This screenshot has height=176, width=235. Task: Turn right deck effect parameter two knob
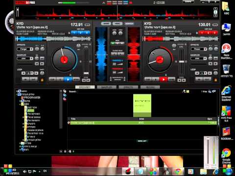[216, 49]
